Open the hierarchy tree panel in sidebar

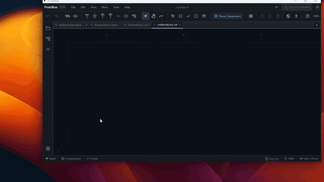(48, 38)
